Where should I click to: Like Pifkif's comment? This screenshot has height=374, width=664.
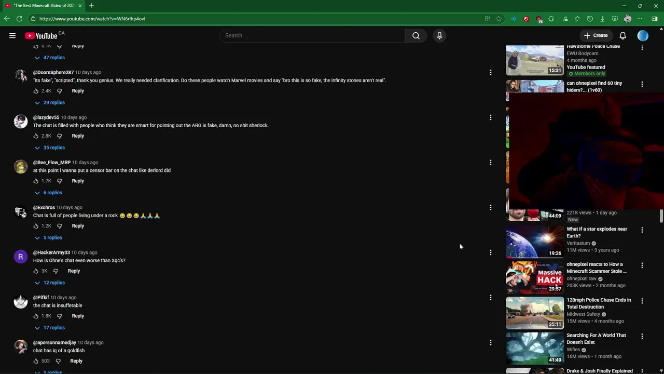(36, 316)
